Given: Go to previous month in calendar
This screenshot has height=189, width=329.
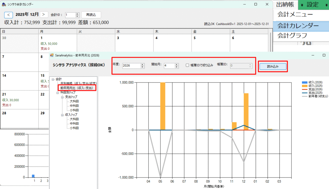Looking at the screenshot, I should [x=9, y=15].
